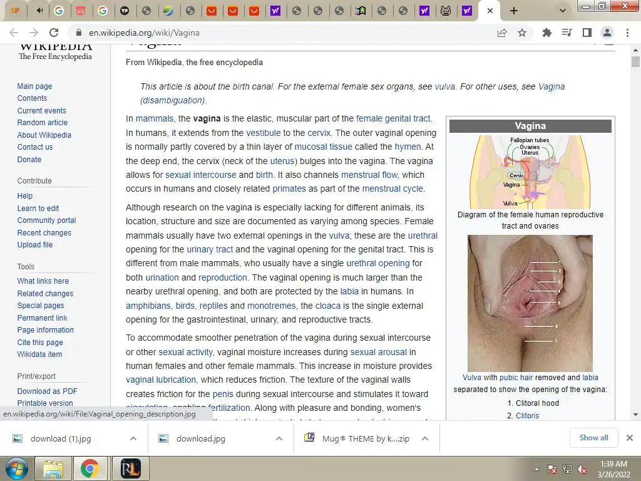641x481 pixels.
Task: Open the Windows Start menu
Action: (16, 468)
